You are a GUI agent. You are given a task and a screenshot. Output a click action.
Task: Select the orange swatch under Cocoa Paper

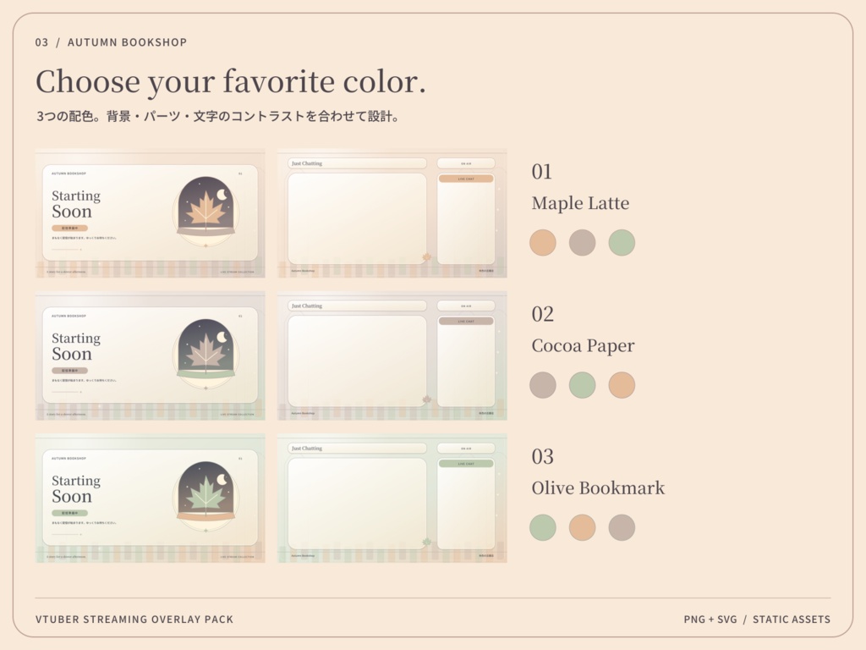click(x=622, y=385)
